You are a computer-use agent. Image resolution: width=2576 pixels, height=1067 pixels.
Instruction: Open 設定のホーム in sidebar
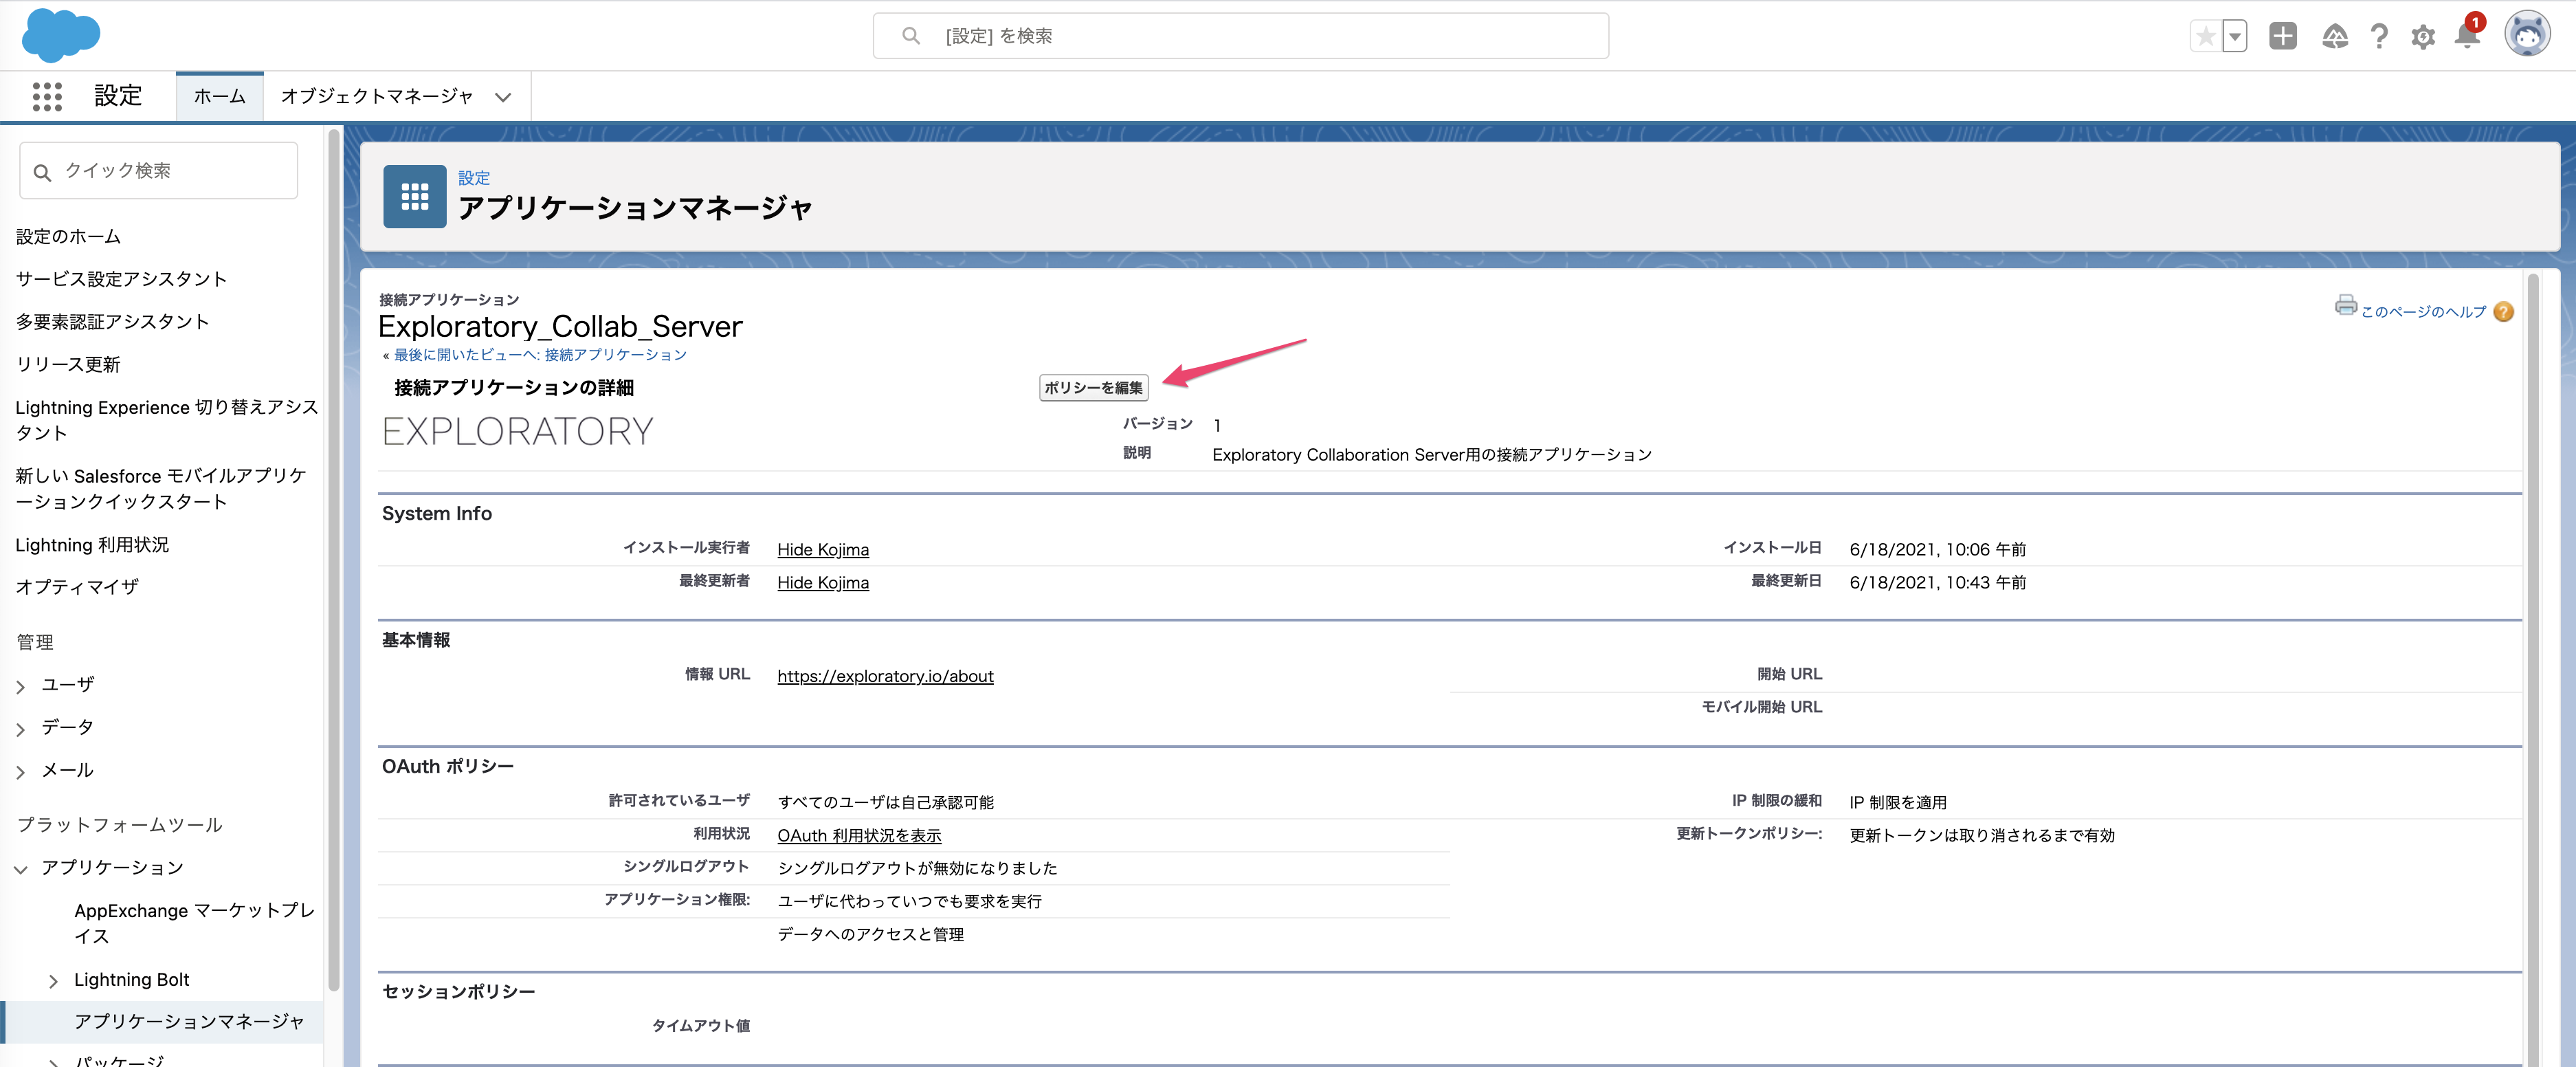point(68,236)
